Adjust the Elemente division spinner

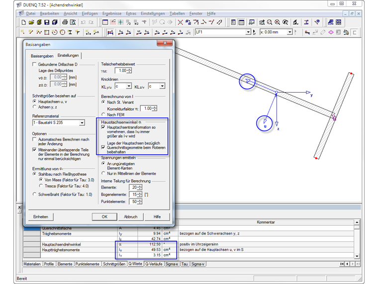tap(140, 187)
